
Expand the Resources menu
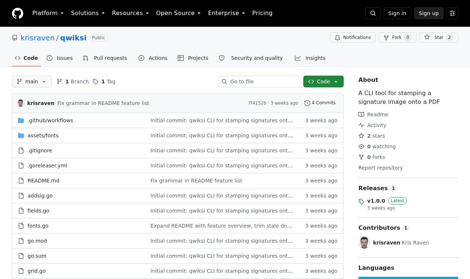130,13
